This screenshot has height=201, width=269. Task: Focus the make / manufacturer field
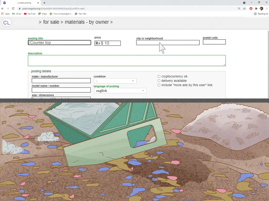tap(61, 81)
